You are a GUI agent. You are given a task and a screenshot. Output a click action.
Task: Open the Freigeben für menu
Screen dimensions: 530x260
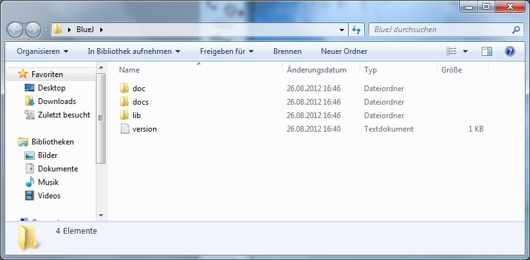pyautogui.click(x=226, y=51)
